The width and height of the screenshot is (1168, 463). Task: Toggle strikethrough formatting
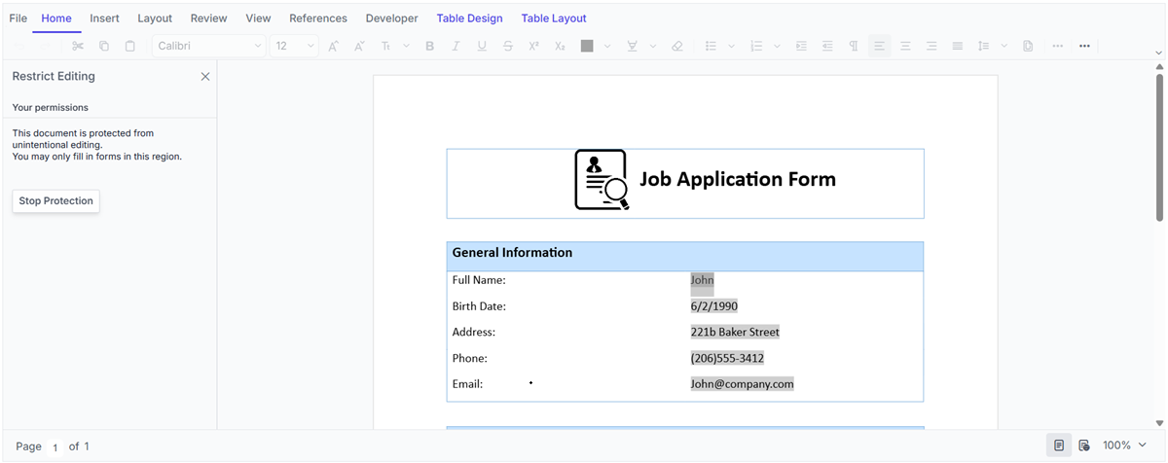click(x=508, y=46)
